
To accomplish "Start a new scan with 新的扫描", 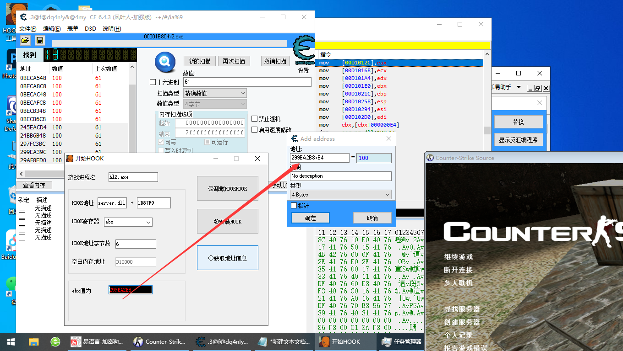I will 199,61.
